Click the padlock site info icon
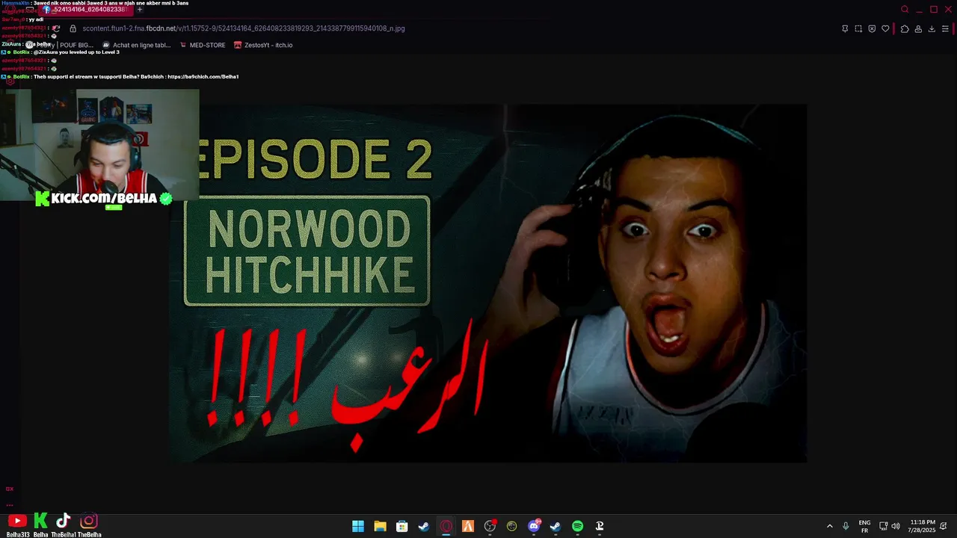Viewport: 957px width, 538px height. coord(73,28)
